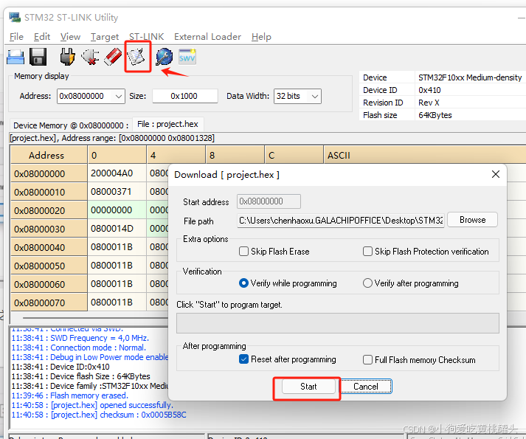This screenshot has width=526, height=439.
Task: Open the ST-LINK menu
Action: [147, 37]
